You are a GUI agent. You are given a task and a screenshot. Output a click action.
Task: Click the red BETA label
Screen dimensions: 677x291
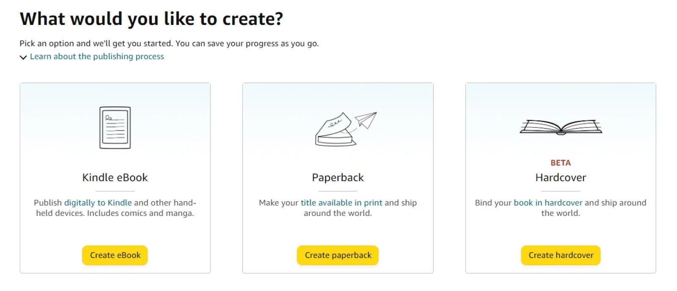point(561,163)
